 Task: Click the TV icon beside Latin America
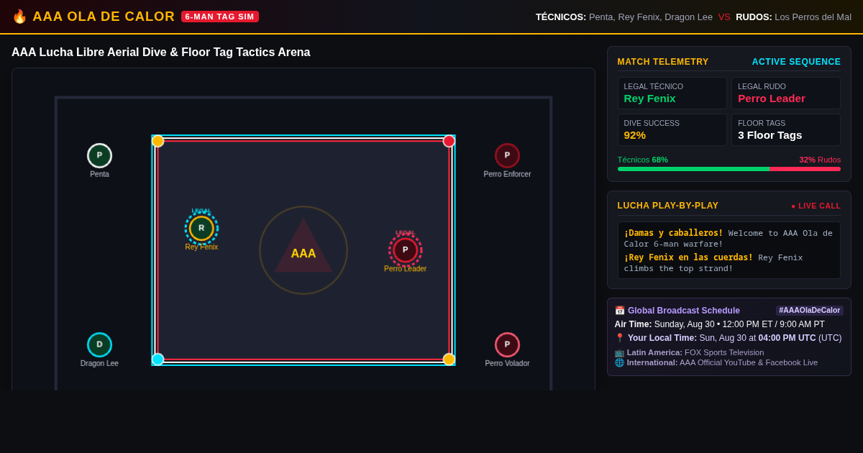(619, 352)
